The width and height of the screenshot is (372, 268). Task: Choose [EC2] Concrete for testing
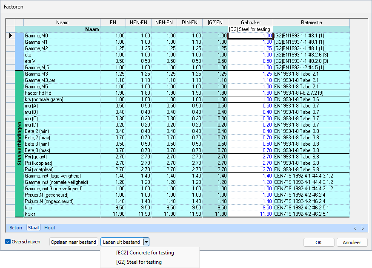[145, 253]
